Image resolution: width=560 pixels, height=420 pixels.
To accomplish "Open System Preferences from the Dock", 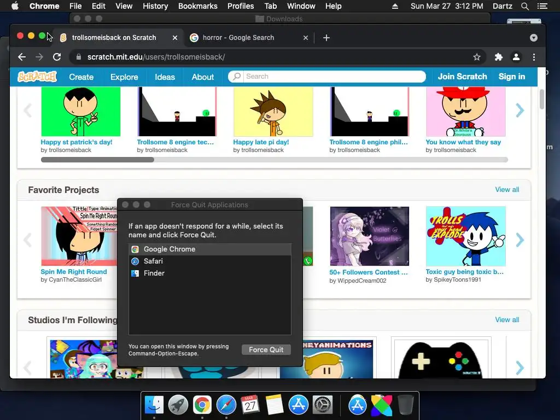I will (323, 405).
